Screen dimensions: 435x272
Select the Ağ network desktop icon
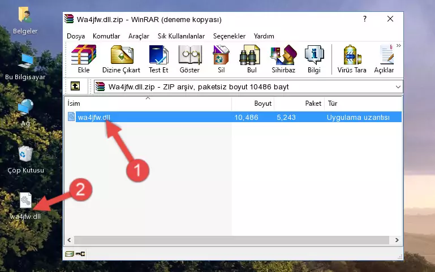tap(25, 107)
